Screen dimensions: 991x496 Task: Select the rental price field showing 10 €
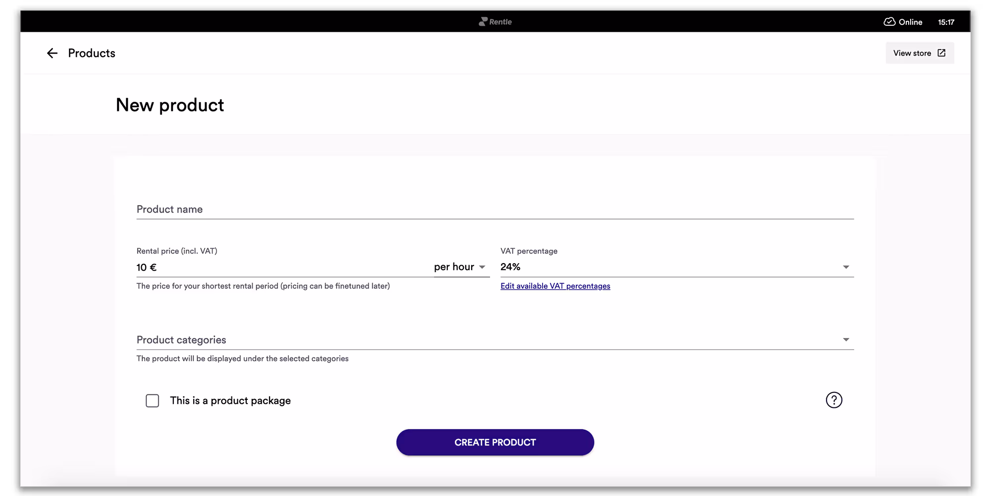[248, 267]
